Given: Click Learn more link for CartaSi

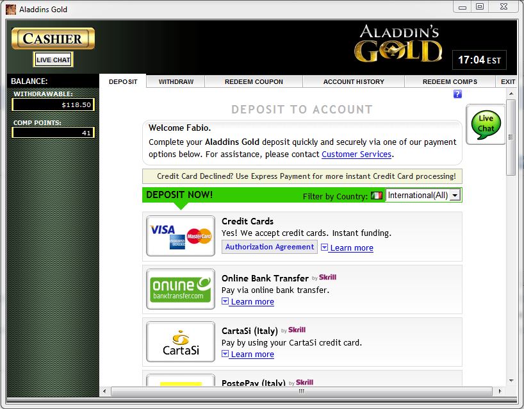Looking at the screenshot, I should tap(252, 354).
